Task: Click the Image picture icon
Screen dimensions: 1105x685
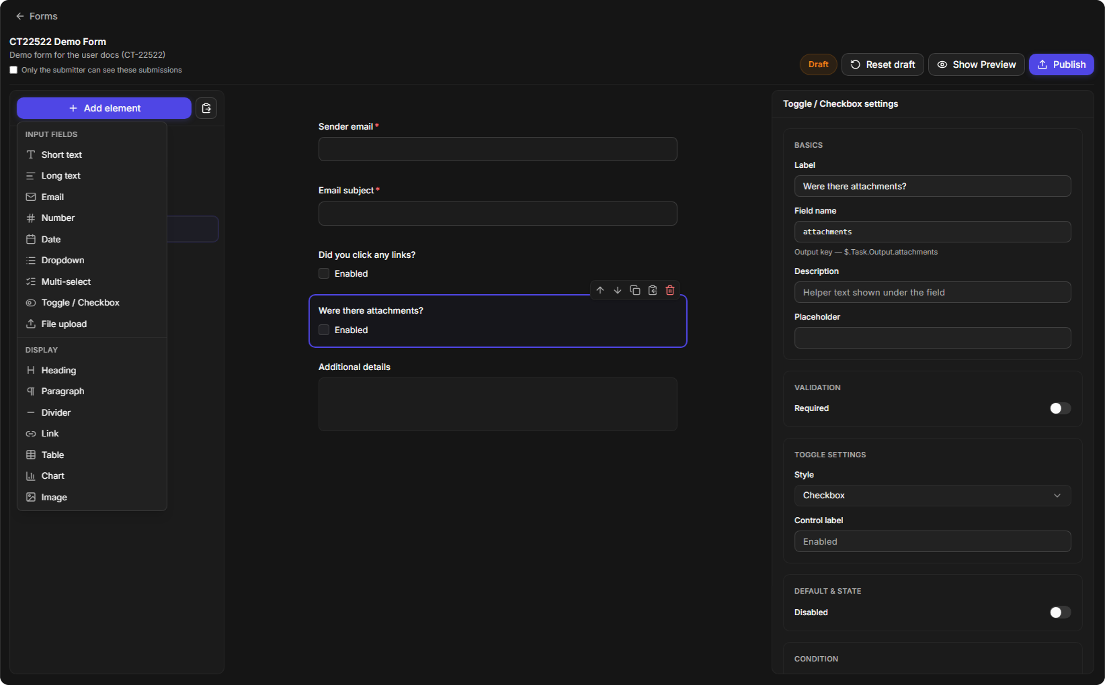Action: tap(31, 497)
